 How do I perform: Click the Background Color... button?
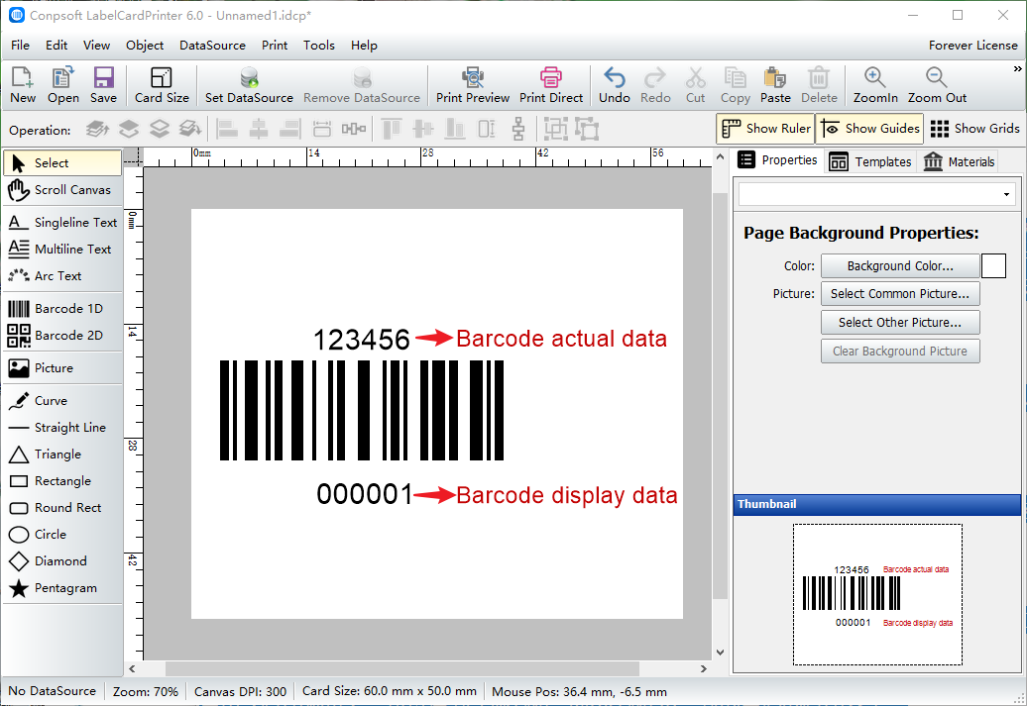(900, 266)
